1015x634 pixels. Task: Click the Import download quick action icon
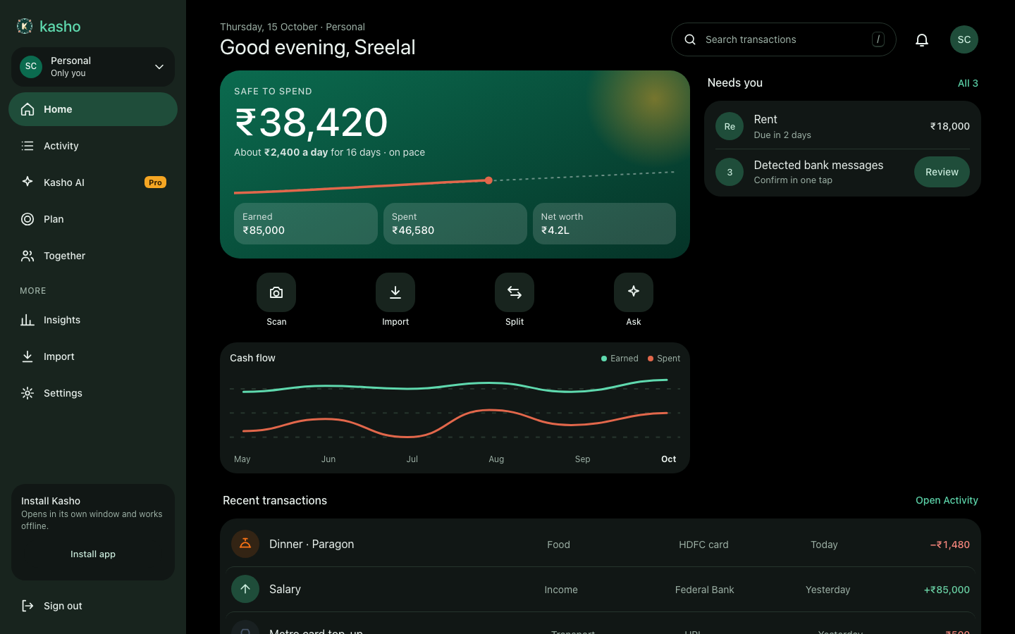[395, 292]
